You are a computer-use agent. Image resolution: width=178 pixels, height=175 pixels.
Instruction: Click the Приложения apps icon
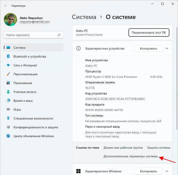coord(8,83)
